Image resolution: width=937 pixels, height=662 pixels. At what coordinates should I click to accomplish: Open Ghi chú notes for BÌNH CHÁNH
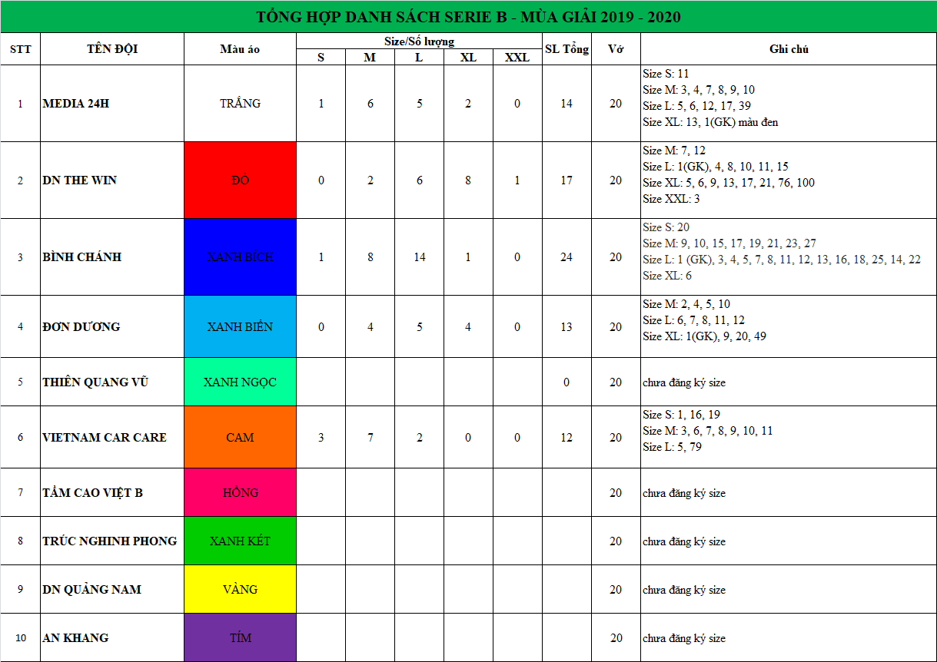coord(789,257)
